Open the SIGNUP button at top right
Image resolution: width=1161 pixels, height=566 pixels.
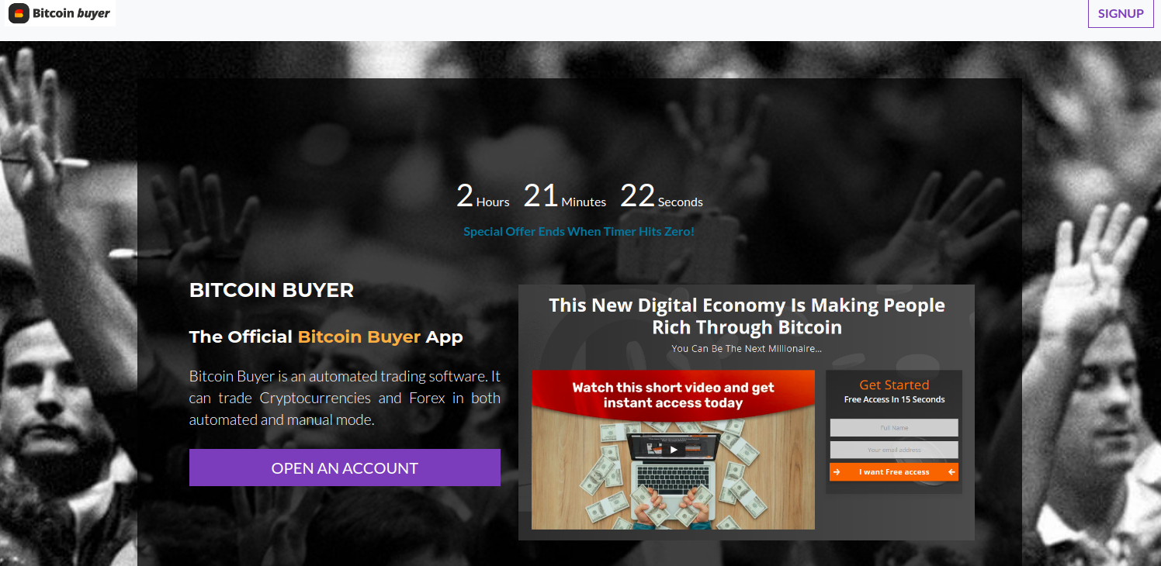[1121, 13]
